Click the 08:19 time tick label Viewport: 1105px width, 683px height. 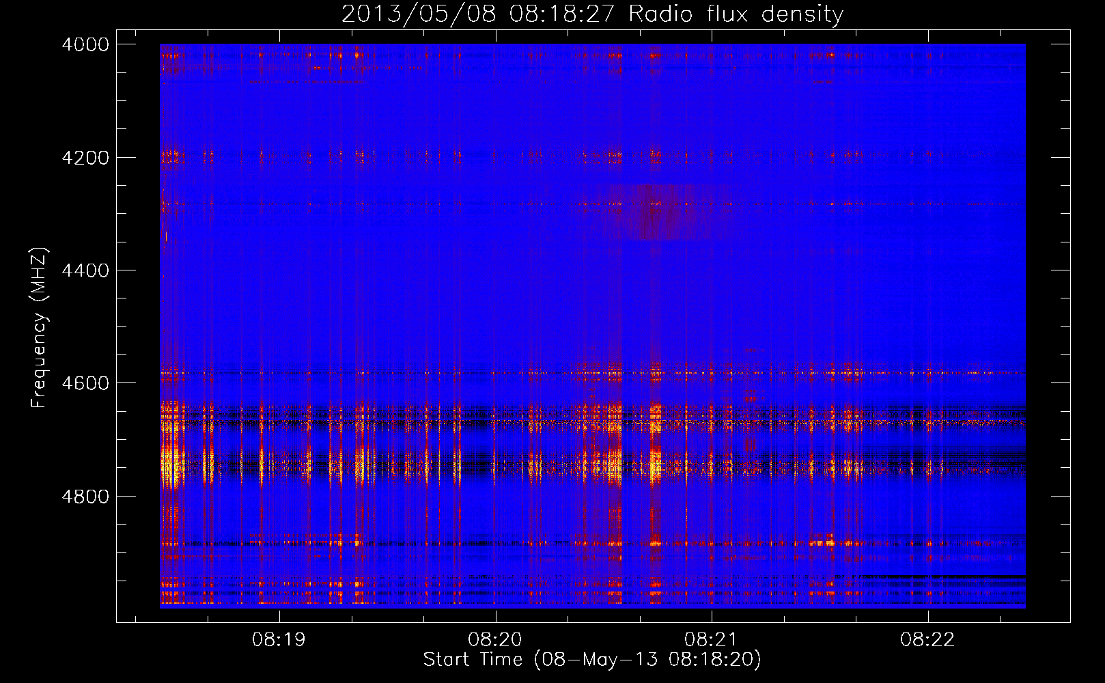[279, 639]
